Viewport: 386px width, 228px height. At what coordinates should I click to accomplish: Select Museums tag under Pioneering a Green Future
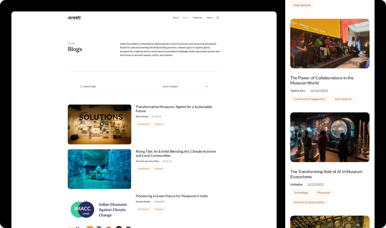159,209
